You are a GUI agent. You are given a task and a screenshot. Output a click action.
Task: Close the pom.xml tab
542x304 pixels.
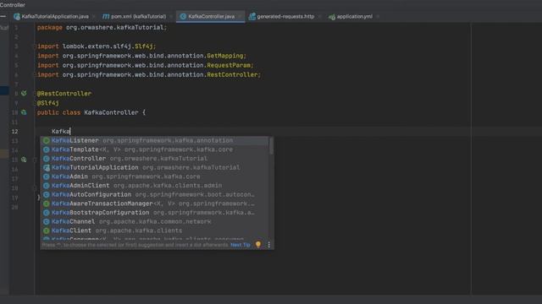pyautogui.click(x=171, y=17)
